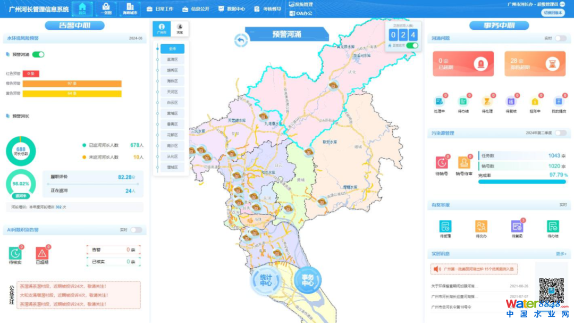The height and width of the screenshot is (323, 574).
Task: Expand the 数据中心 menu
Action: point(232,9)
